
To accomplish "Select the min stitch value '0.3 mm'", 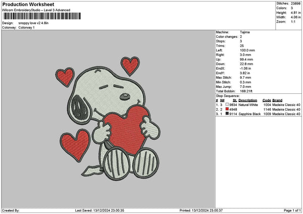I will 245,82.
